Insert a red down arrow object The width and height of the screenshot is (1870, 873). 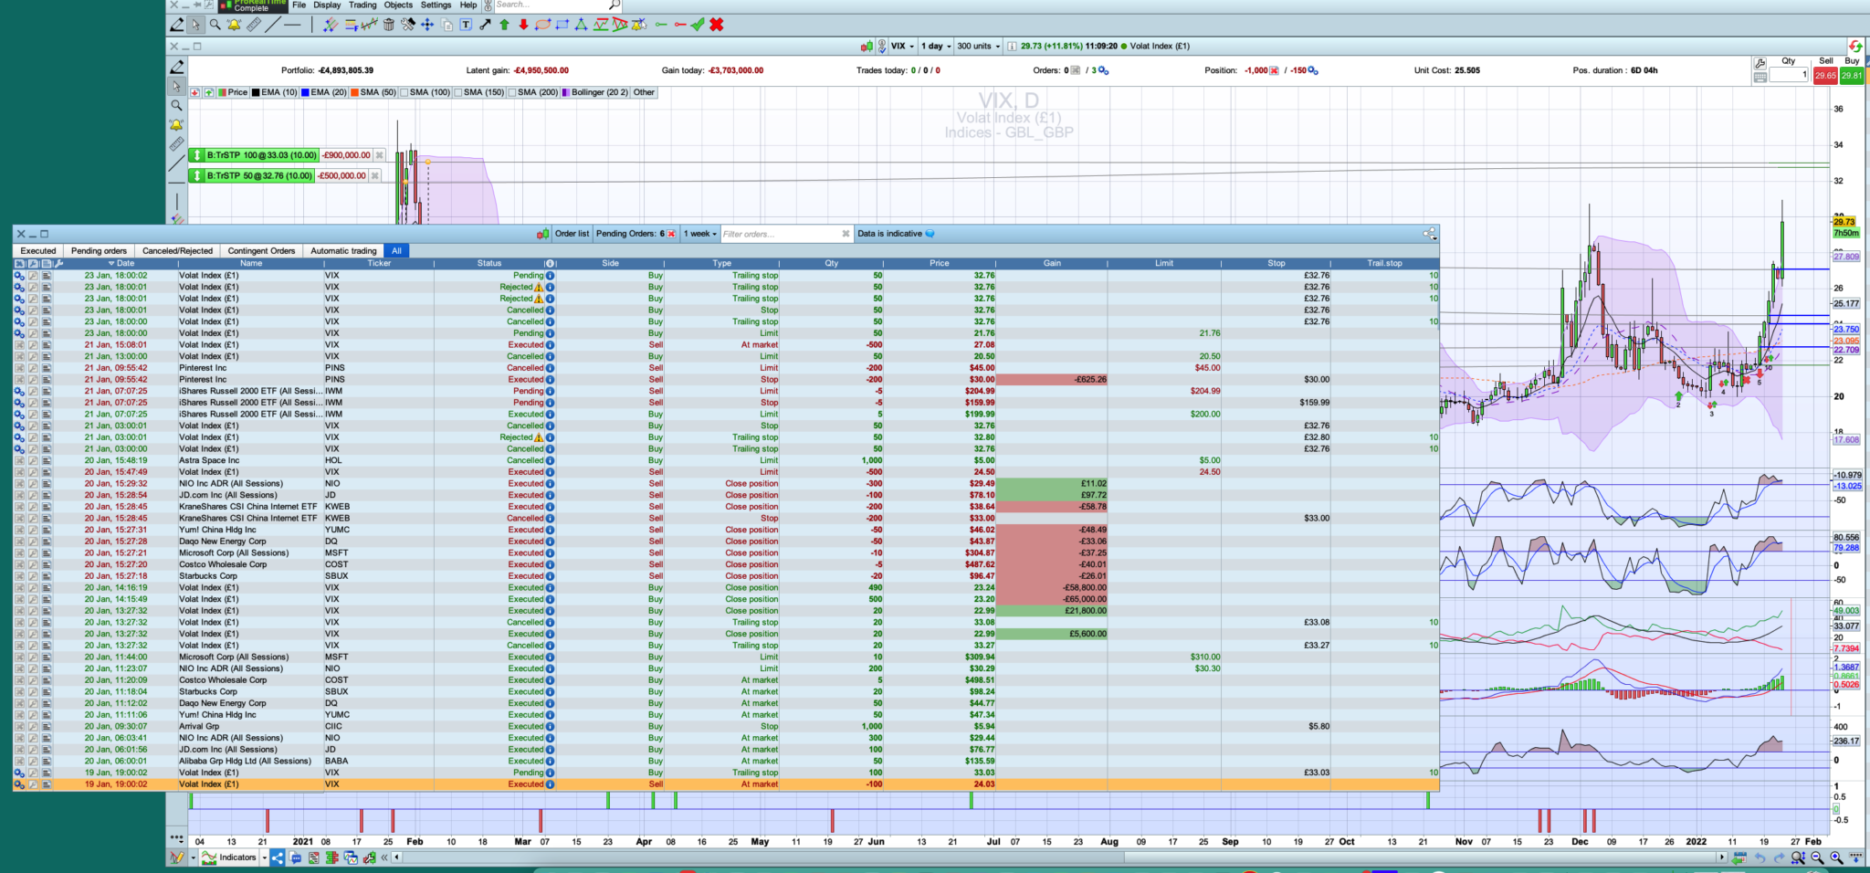coord(523,25)
